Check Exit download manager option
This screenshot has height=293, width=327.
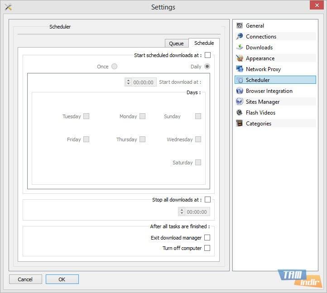coord(207,237)
